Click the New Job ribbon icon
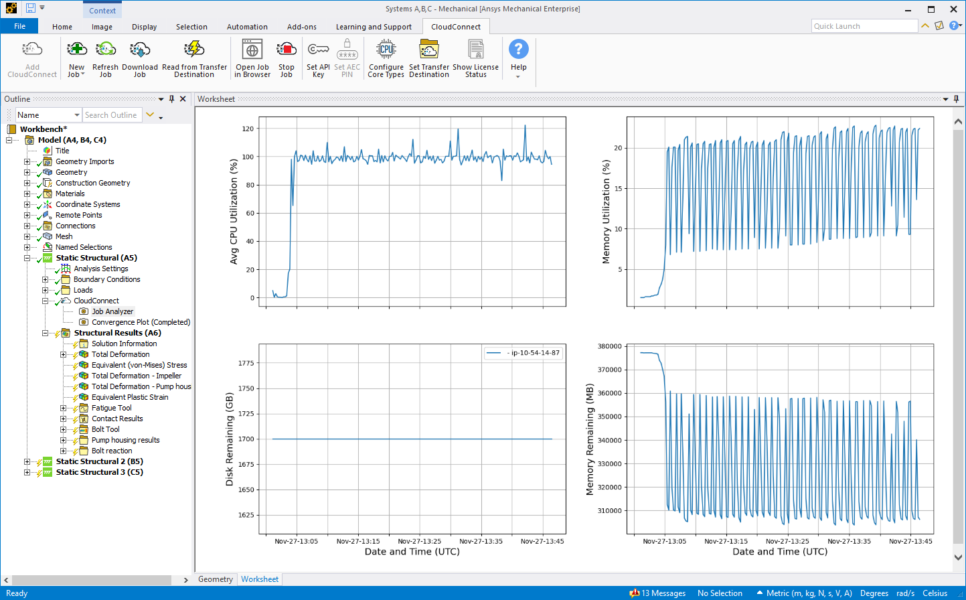 [76, 50]
